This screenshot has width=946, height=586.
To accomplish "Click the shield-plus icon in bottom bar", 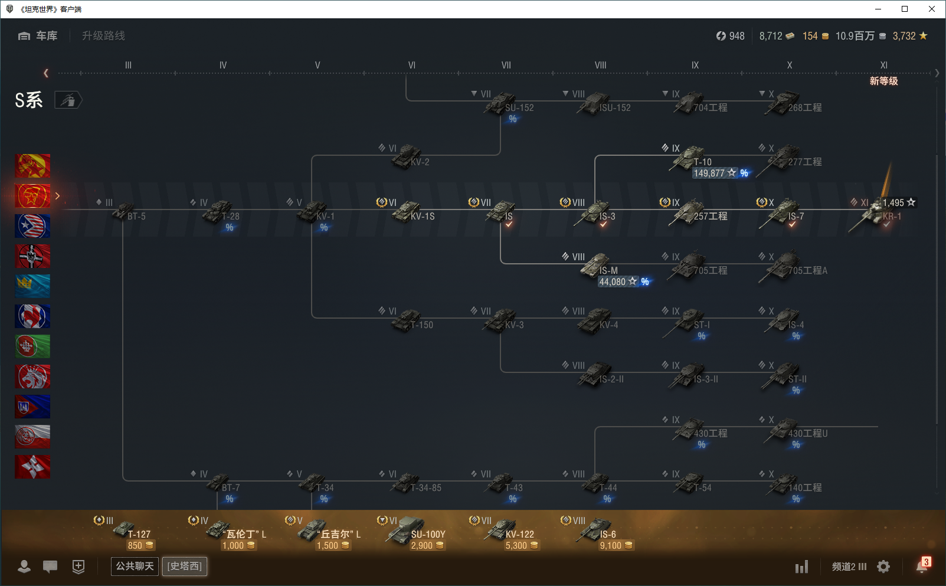I will coord(78,567).
